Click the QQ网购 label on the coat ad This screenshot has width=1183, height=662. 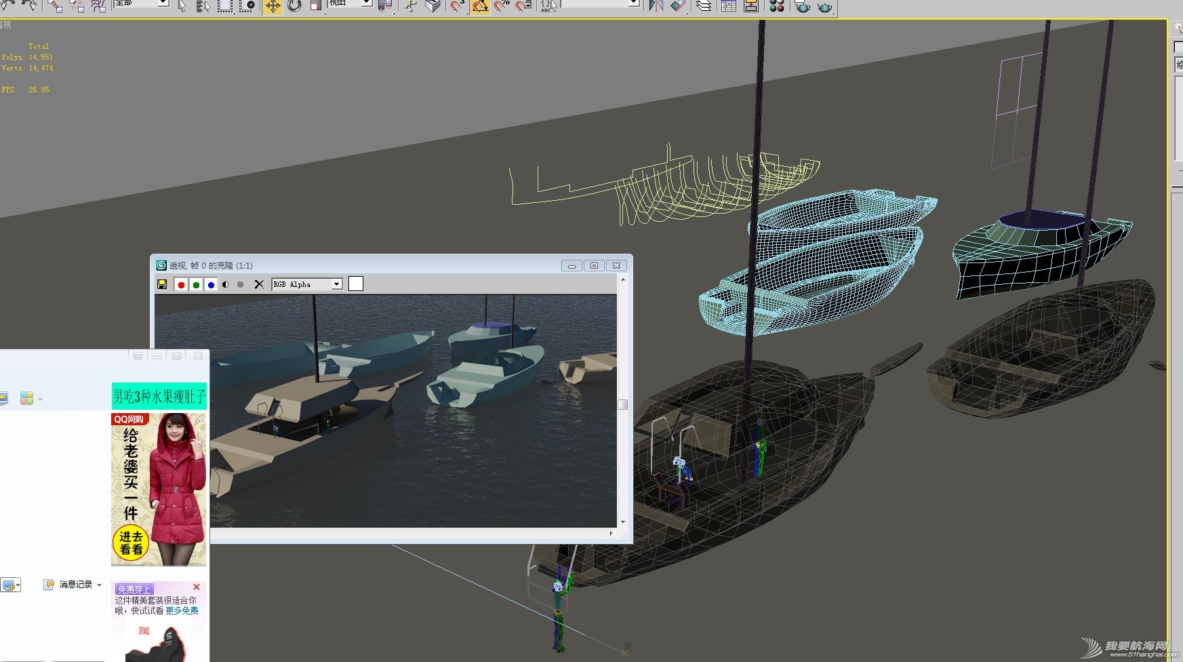(x=129, y=419)
